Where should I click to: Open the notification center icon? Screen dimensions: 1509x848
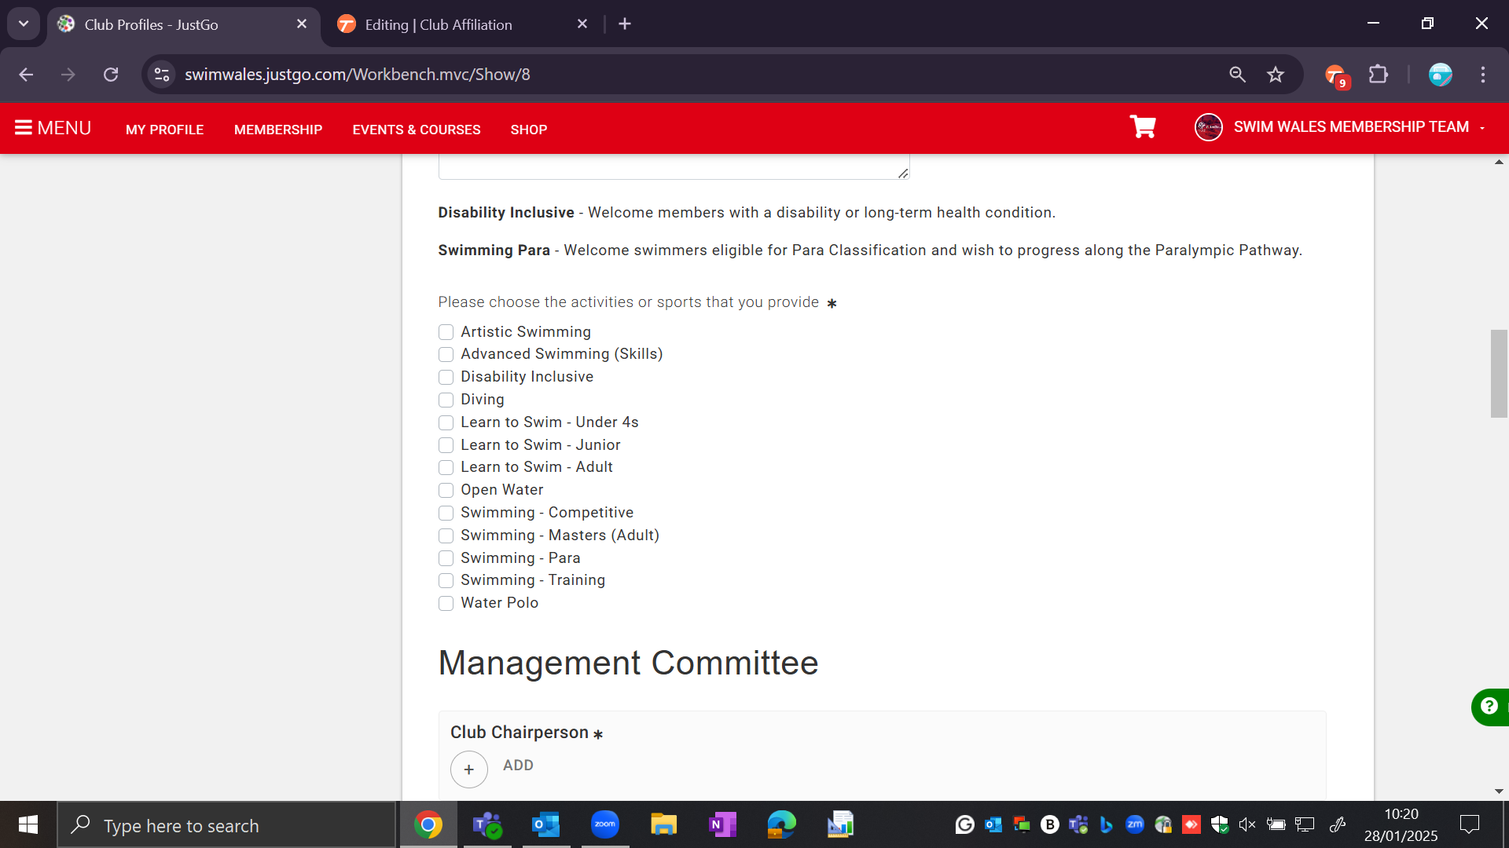tap(1470, 825)
